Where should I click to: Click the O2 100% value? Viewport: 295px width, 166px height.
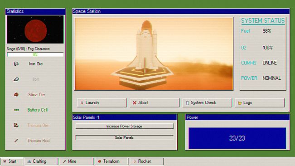pos(267,48)
